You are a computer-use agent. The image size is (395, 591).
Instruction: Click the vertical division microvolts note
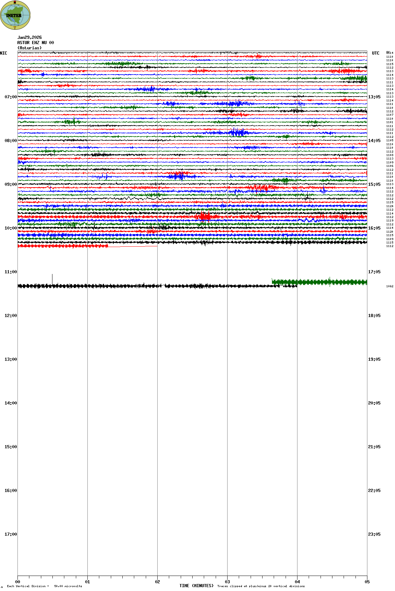(44, 586)
